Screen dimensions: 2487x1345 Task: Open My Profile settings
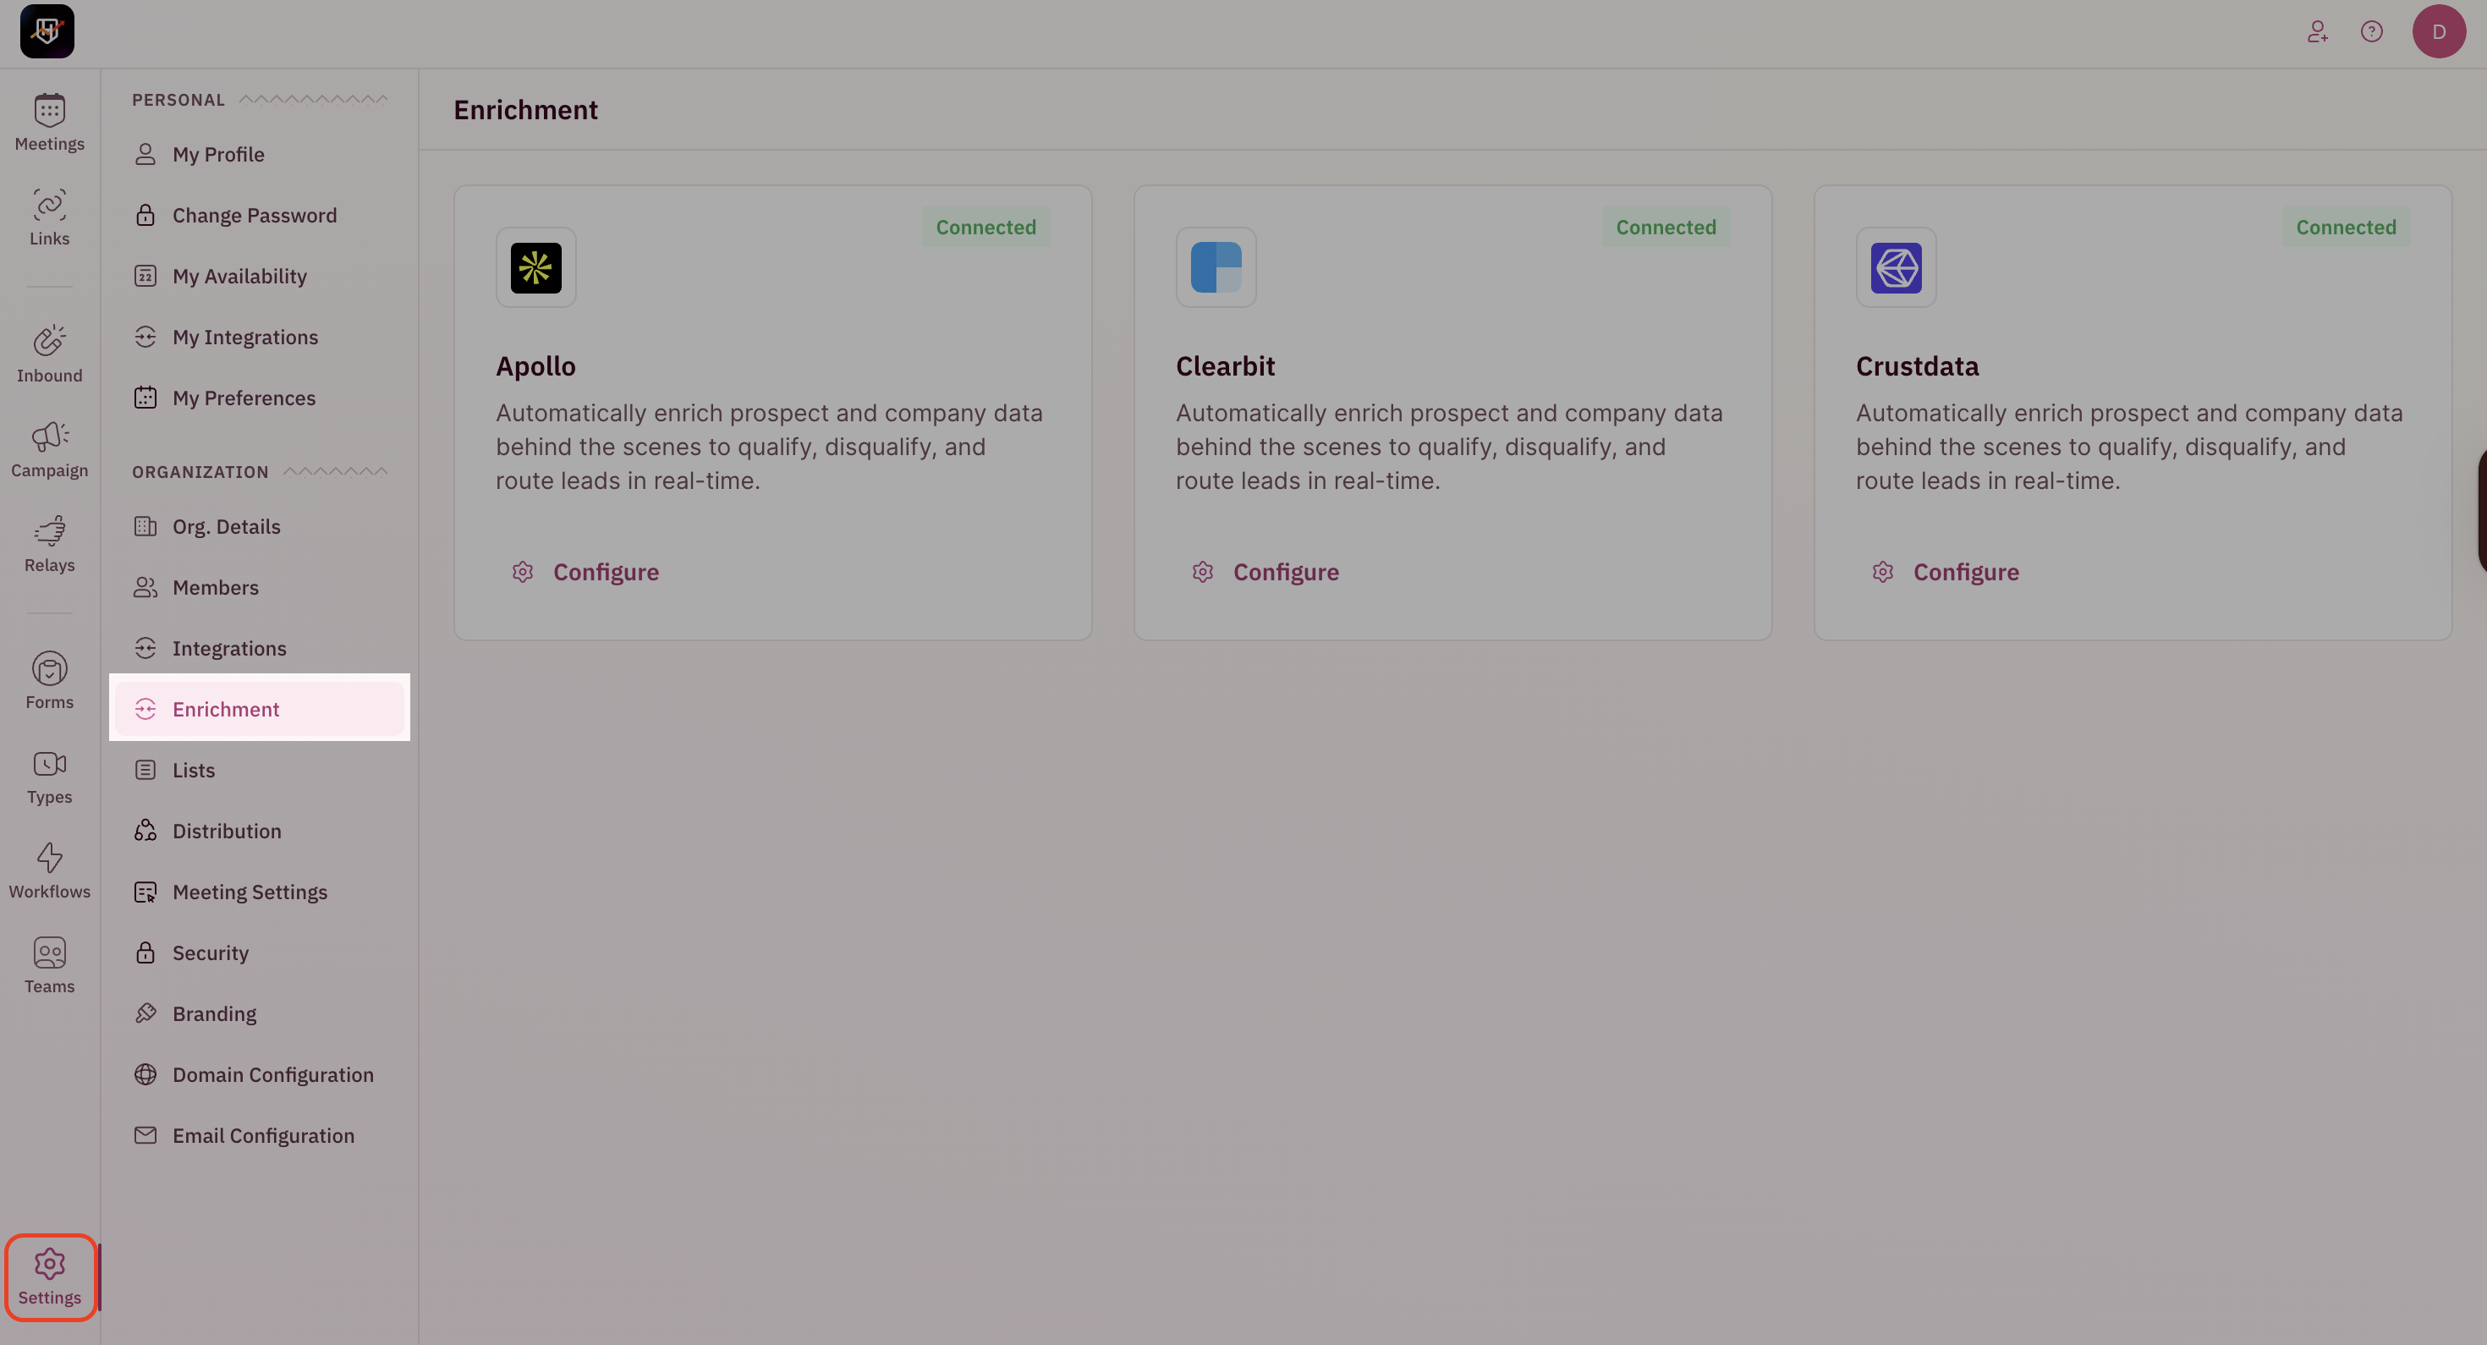[x=260, y=155]
